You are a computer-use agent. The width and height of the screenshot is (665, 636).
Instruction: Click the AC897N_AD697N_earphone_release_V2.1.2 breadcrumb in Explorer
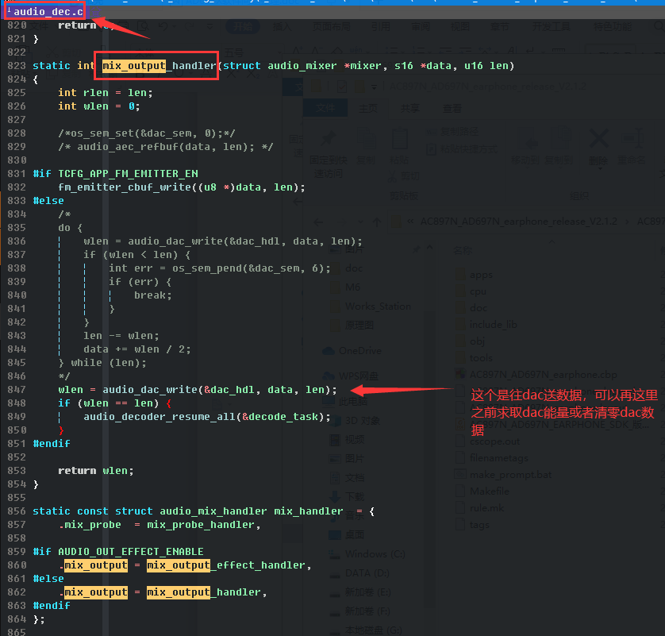(x=518, y=221)
